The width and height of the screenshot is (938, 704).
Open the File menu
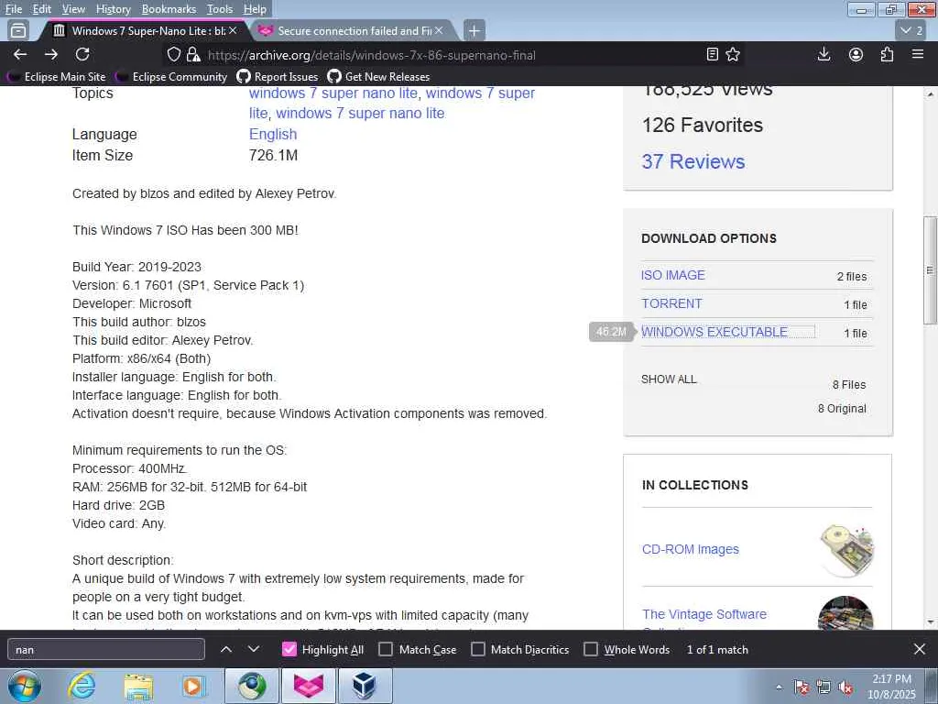[13, 9]
